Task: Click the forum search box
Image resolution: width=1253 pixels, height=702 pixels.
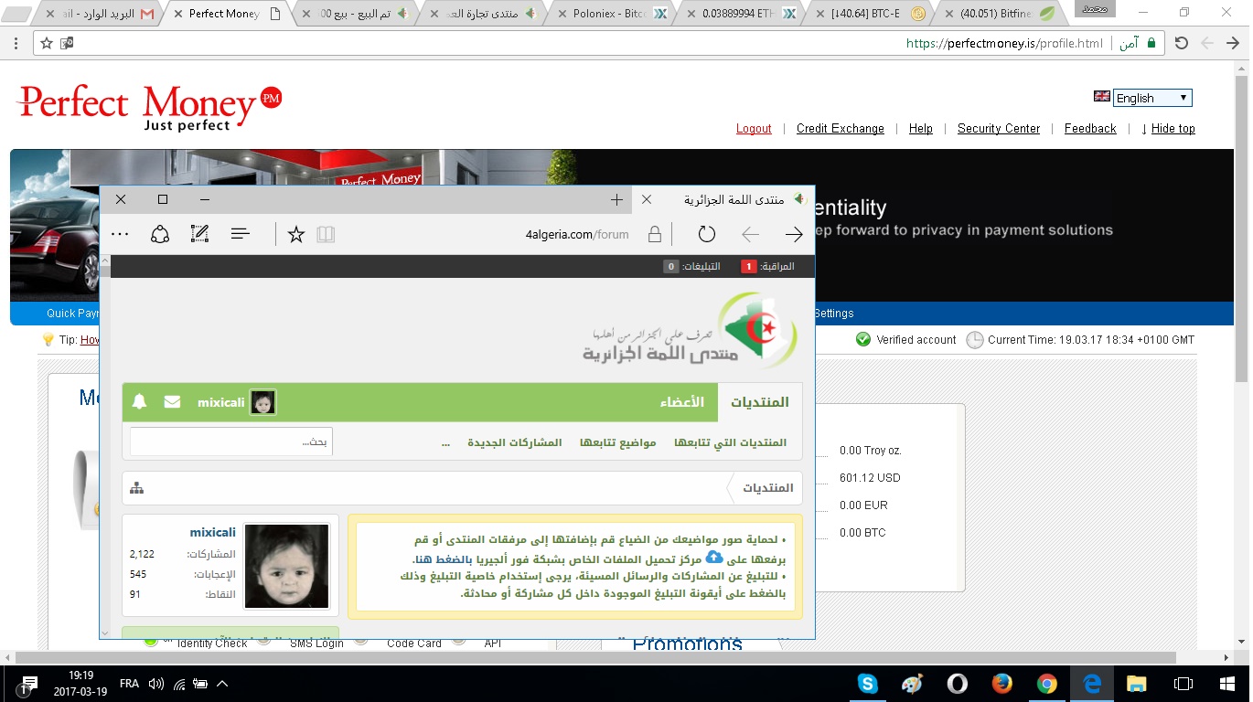Action: click(231, 441)
